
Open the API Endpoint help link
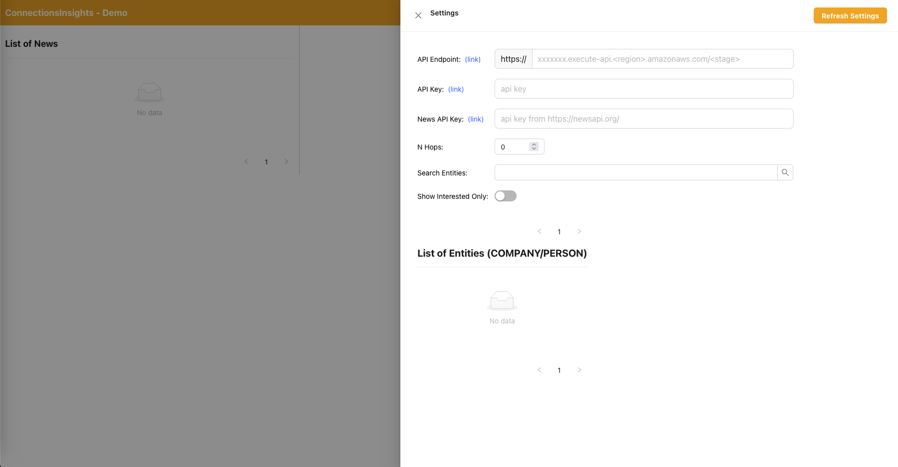(x=473, y=59)
